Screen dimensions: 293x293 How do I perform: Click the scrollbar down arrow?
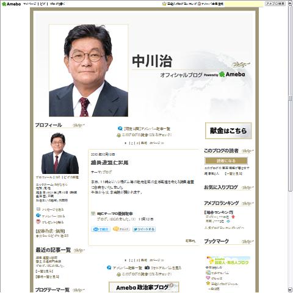click(x=290, y=290)
